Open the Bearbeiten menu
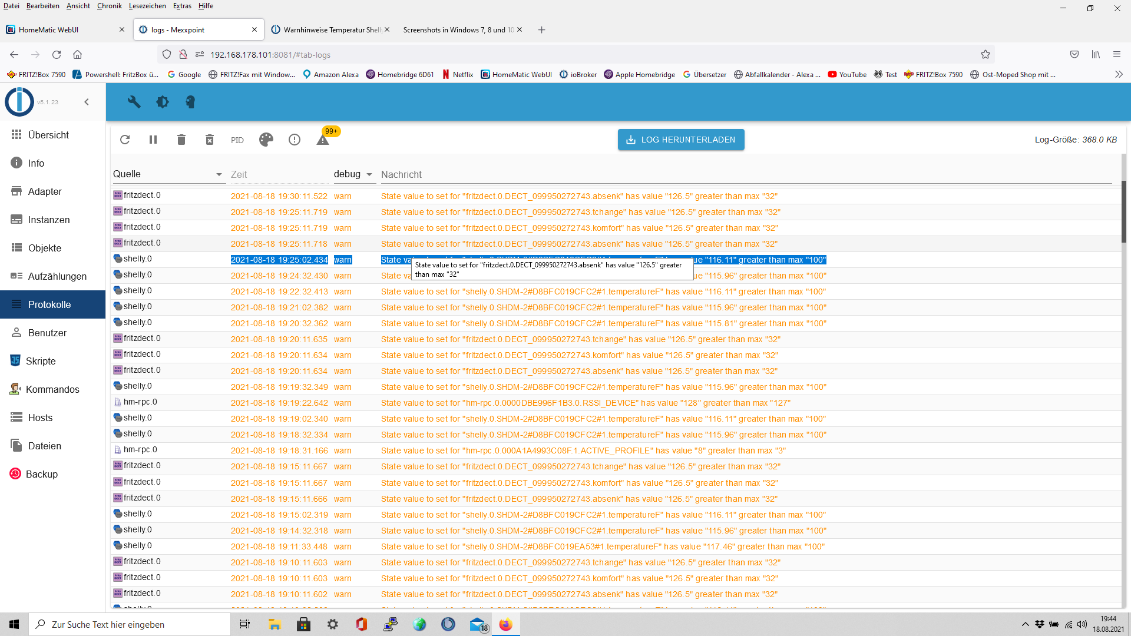The image size is (1131, 636). pyautogui.click(x=42, y=6)
